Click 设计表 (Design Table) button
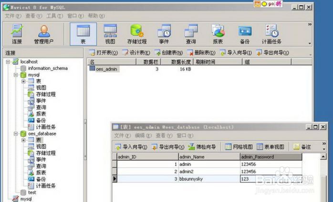Viewport: 333px width, 202px height. [x=136, y=53]
